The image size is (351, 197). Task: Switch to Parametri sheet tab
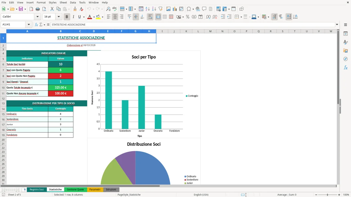pos(95,190)
